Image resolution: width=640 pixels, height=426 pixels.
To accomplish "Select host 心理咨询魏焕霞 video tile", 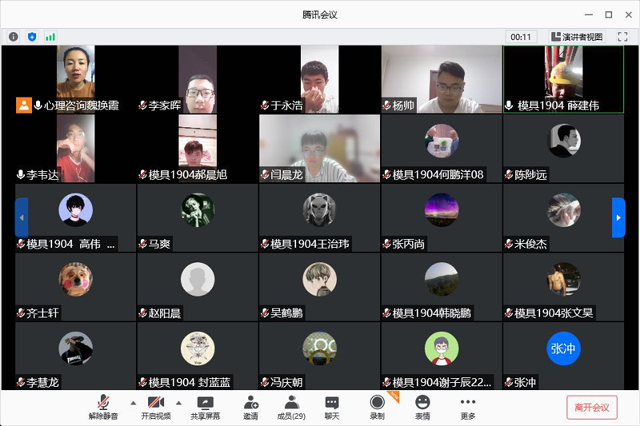I will click(75, 79).
